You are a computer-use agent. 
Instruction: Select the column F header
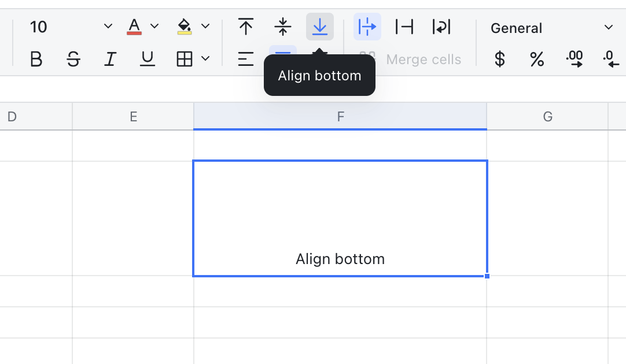(x=340, y=116)
